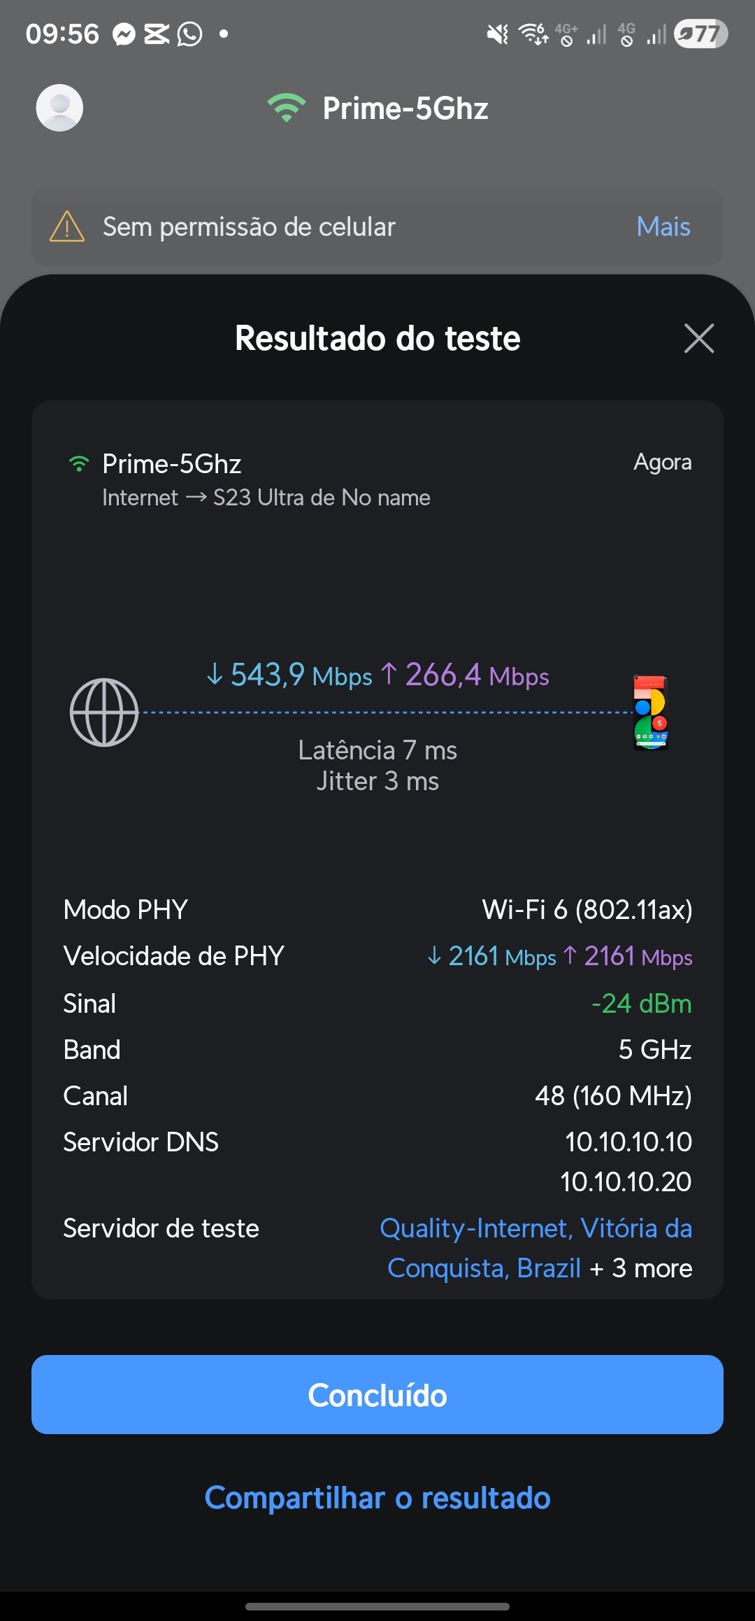Tap the Prime-5Ghz network title
Screen dimensions: 755x1621
click(x=405, y=108)
